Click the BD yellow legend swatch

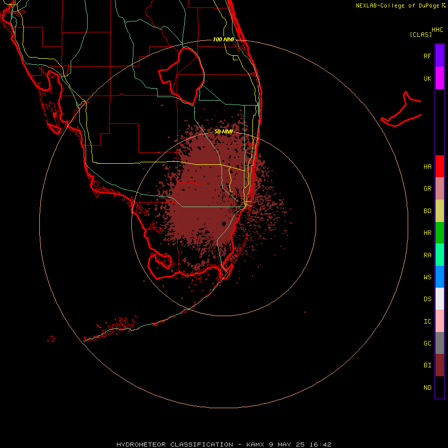tap(440, 211)
